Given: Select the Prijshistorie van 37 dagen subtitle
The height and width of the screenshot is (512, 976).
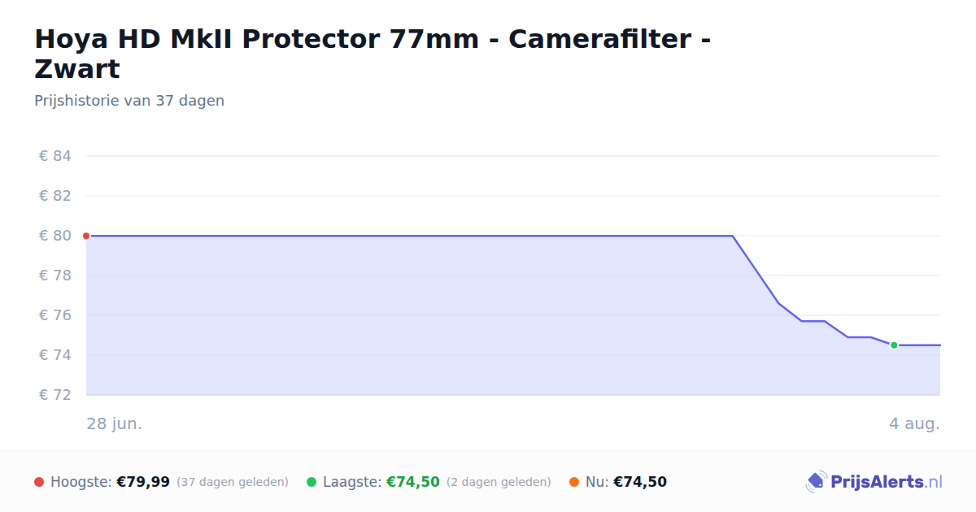Looking at the screenshot, I should coord(129,101).
